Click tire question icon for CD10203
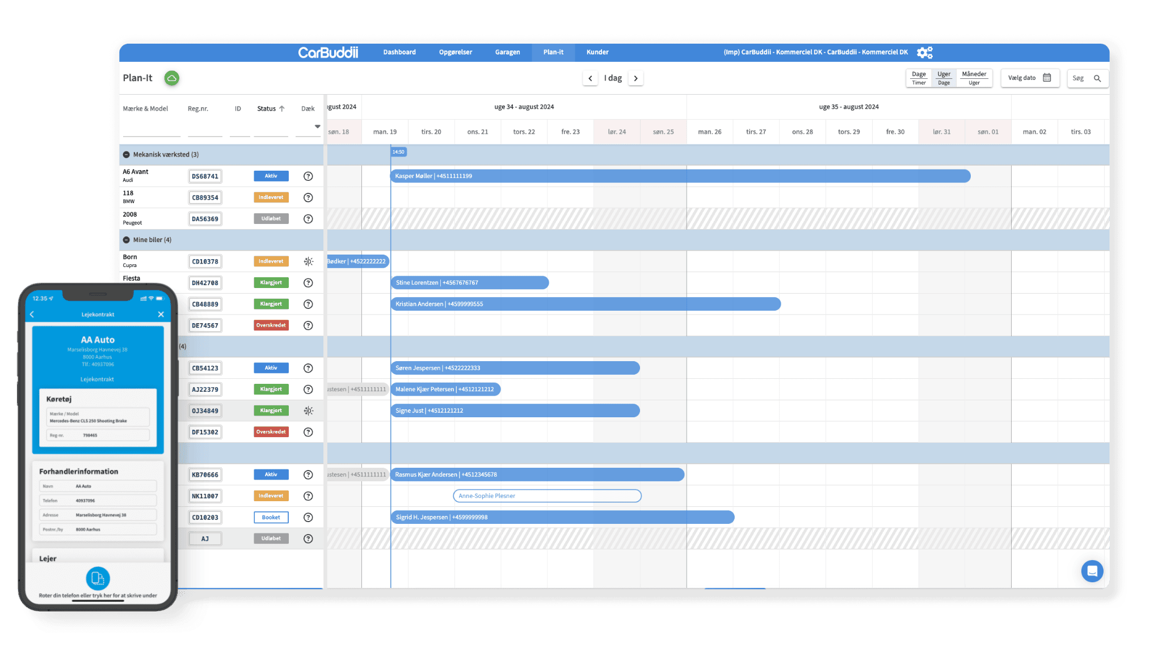Image resolution: width=1162 pixels, height=652 pixels. (x=308, y=517)
